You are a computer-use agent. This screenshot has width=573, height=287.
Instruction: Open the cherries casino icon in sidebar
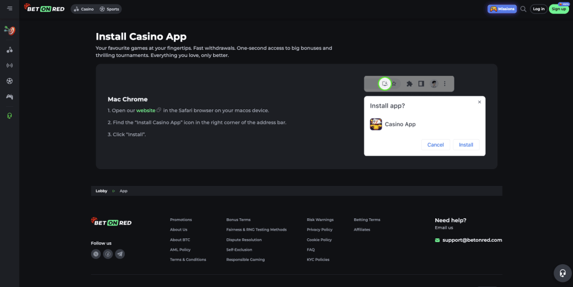point(10,50)
